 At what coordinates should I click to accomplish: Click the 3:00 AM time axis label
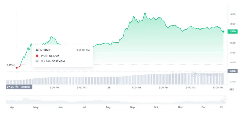pos(136,87)
